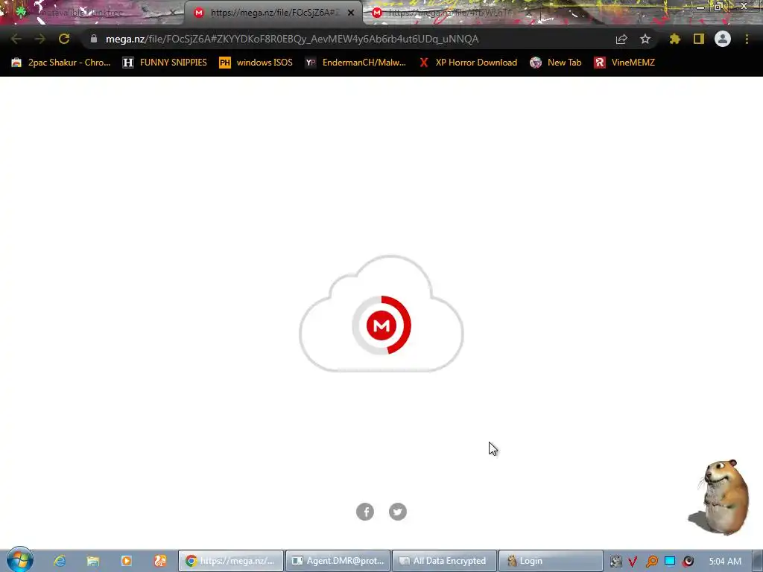This screenshot has height=572, width=763.
Task: Click the grey picture tray icon
Action: pyautogui.click(x=615, y=562)
